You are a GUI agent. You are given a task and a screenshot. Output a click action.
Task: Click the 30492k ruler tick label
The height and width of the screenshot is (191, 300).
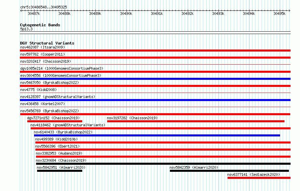point(187,13)
